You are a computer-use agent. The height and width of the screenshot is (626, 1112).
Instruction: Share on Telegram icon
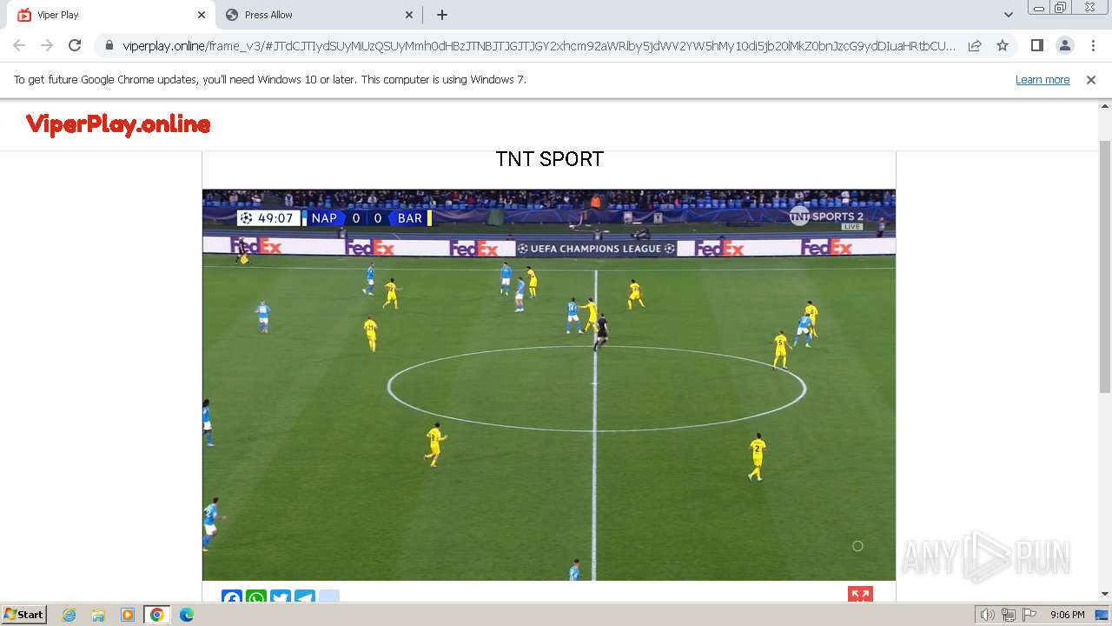[x=305, y=597]
